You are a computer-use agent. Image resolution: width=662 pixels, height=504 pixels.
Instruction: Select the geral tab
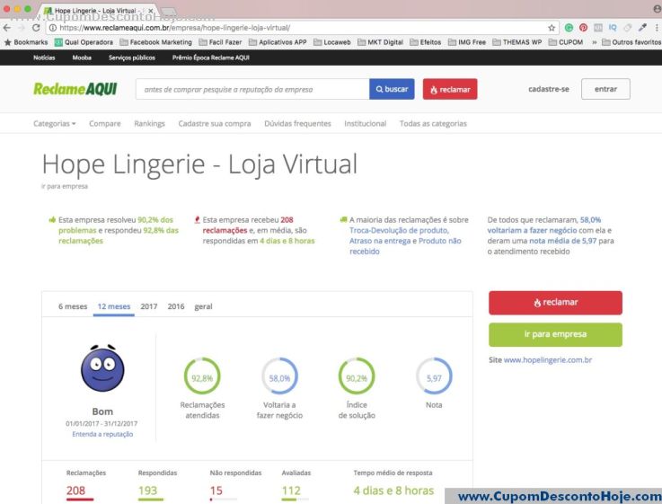click(x=203, y=306)
